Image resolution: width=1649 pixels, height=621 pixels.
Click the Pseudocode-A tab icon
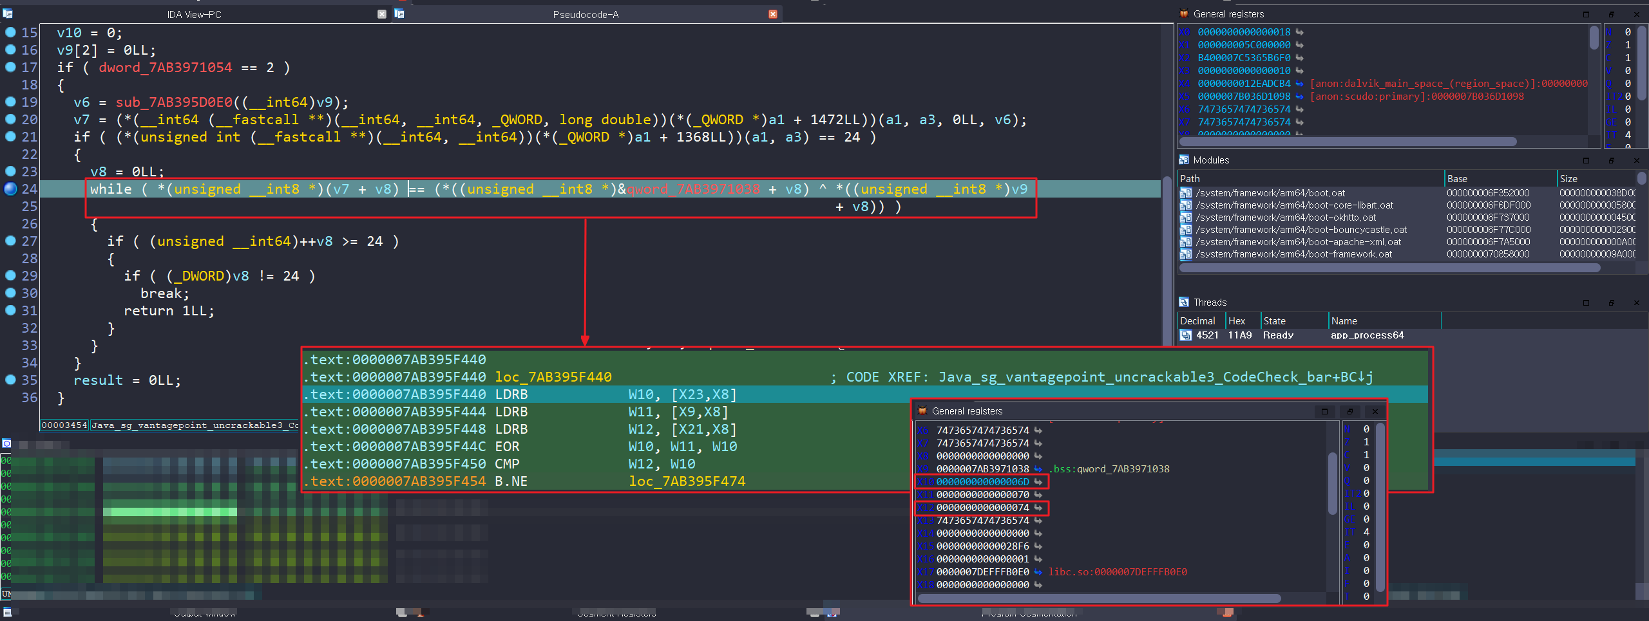pyautogui.click(x=399, y=14)
